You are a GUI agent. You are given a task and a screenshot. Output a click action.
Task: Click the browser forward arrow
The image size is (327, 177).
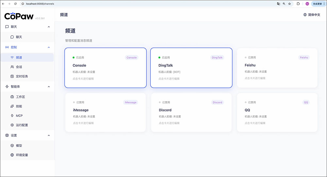click(9, 4)
